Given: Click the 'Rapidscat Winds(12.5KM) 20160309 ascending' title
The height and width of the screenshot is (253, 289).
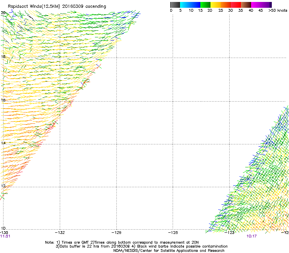Looking at the screenshot, I should (x=57, y=7).
